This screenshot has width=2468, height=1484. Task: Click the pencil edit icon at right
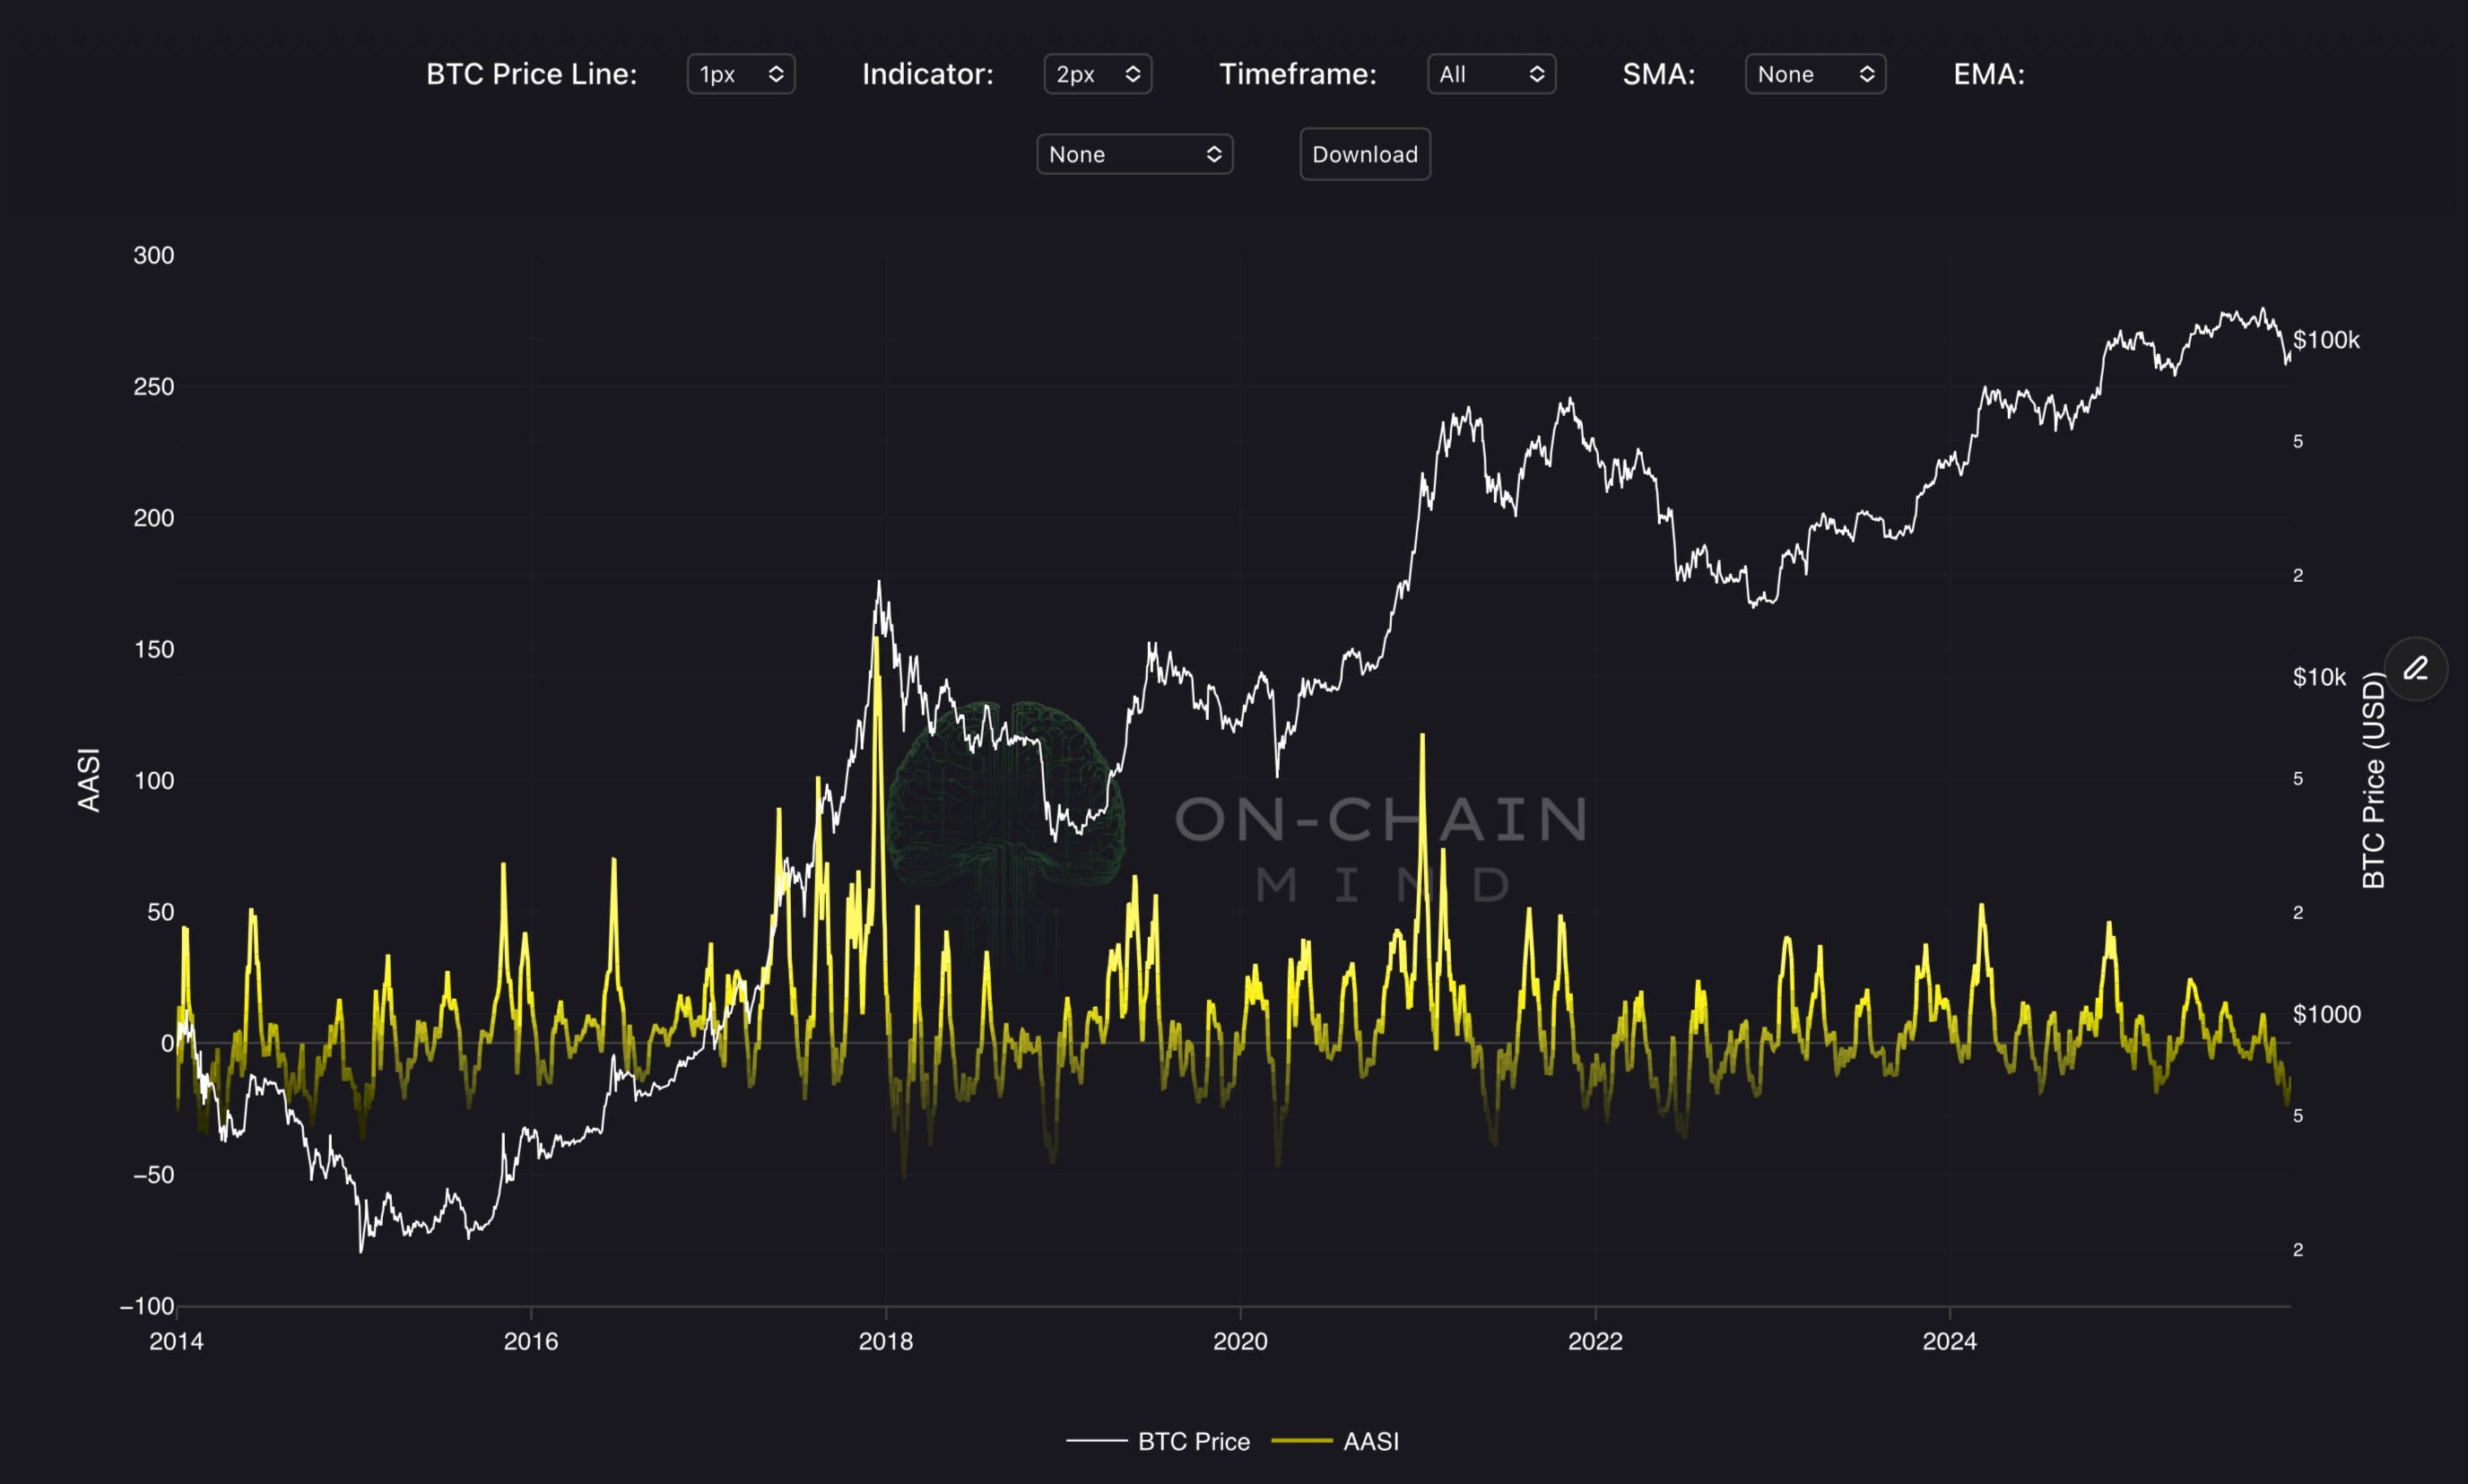point(2415,668)
